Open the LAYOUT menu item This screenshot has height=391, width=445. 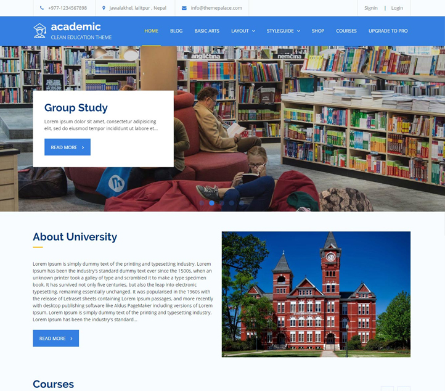click(x=240, y=31)
